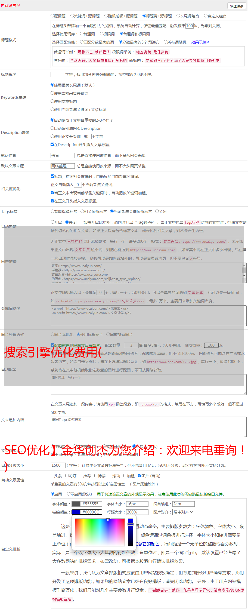
Task: Enable 自动内链 with 开启 radio
Action: pos(52,222)
